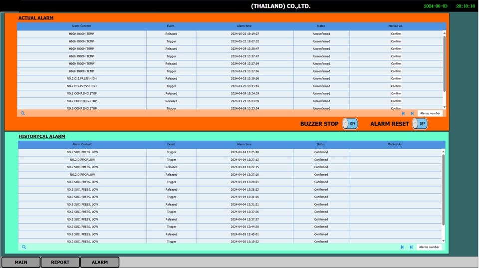Click Actual Alarm vertical scrollbar
The image size is (479, 268).
tap(444, 63)
